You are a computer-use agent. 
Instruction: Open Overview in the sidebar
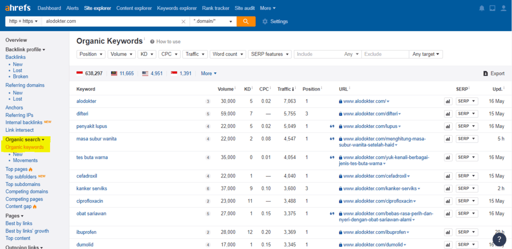click(16, 40)
